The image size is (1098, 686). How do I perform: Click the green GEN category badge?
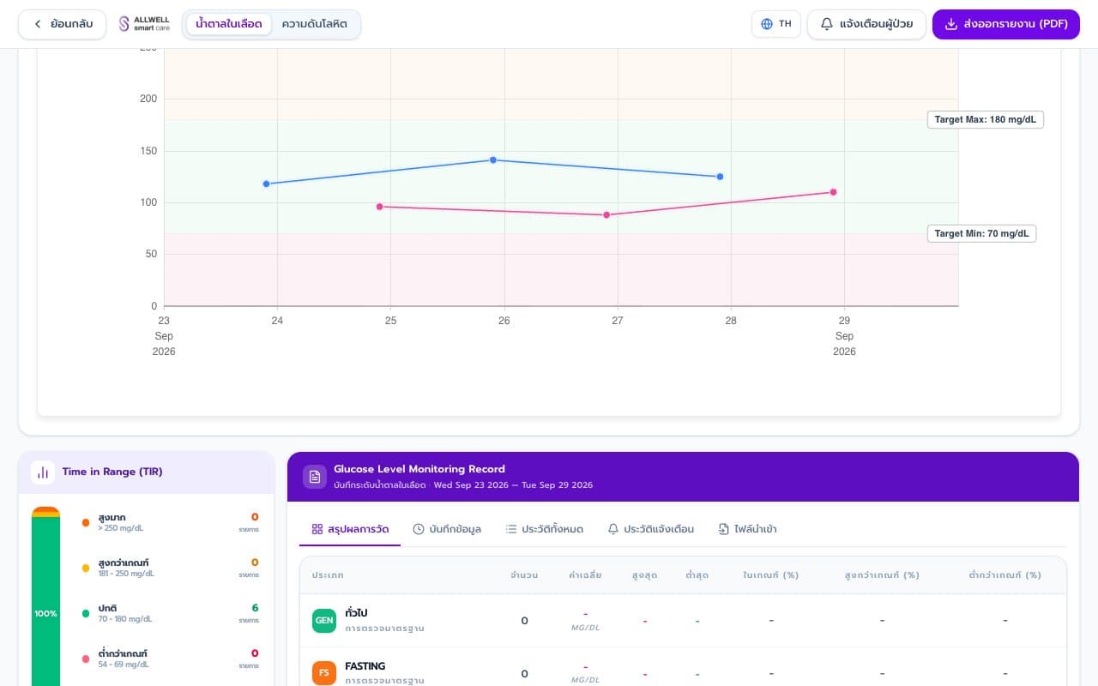(x=324, y=620)
